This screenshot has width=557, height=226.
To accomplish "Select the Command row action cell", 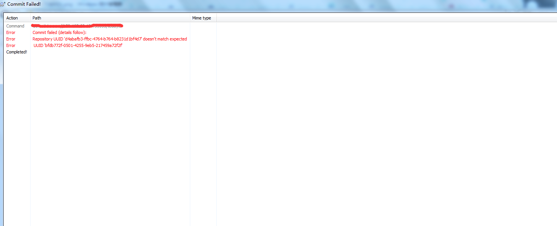I will pyautogui.click(x=15, y=26).
